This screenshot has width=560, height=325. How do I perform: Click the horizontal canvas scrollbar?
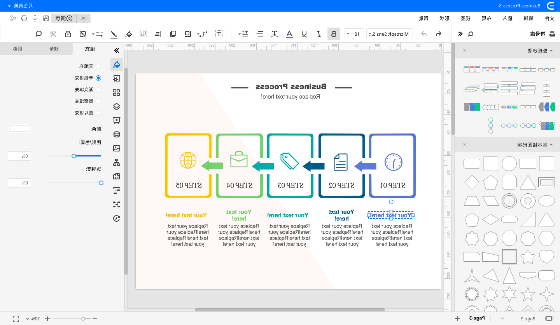coord(290,310)
